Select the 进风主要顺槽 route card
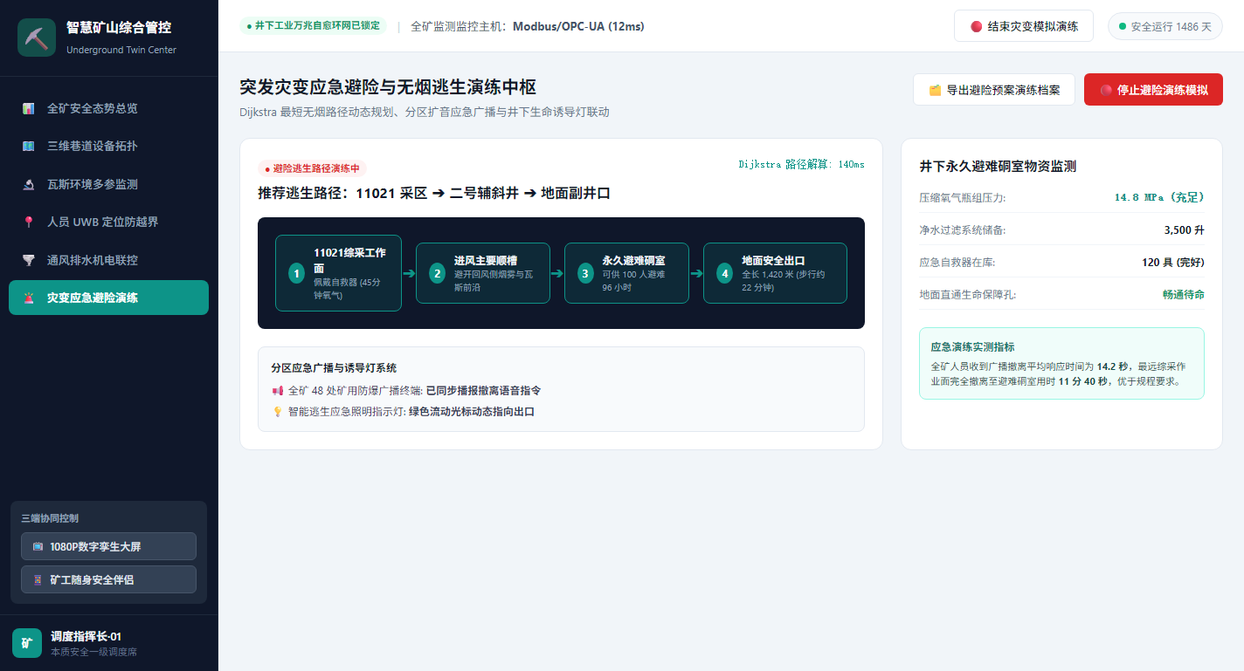The width and height of the screenshot is (1244, 671). click(x=483, y=273)
